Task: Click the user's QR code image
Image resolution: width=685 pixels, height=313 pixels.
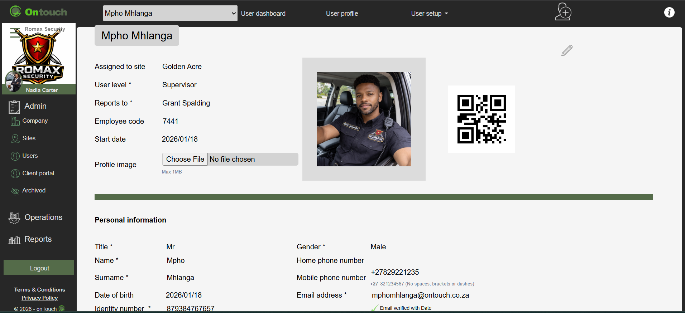Action: coord(482,119)
